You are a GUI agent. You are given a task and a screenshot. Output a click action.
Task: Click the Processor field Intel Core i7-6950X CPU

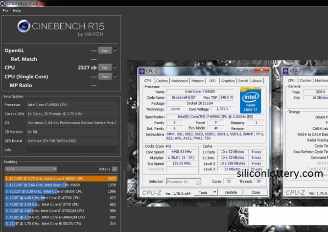(72, 105)
